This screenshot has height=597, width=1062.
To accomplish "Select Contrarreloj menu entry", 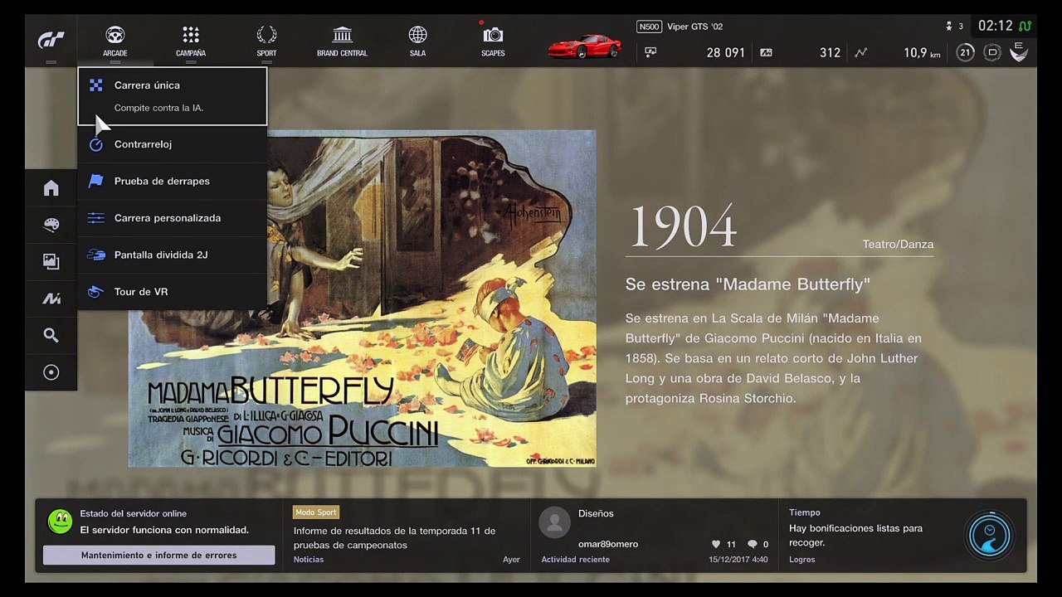I will [x=173, y=144].
